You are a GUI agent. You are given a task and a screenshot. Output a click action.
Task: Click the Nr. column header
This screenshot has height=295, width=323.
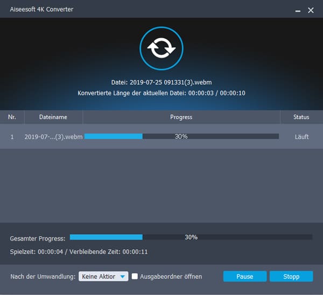(12, 117)
